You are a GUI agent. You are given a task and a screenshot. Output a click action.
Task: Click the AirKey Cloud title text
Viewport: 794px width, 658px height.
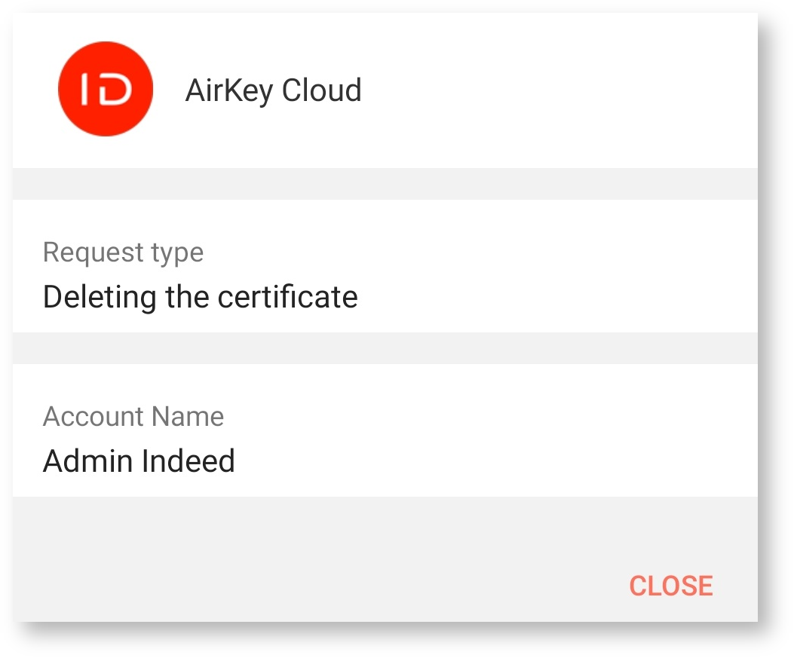click(273, 90)
